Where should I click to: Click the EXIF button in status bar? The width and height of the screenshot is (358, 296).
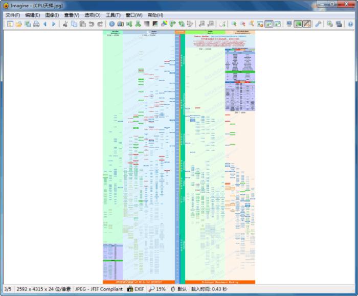tap(136, 289)
